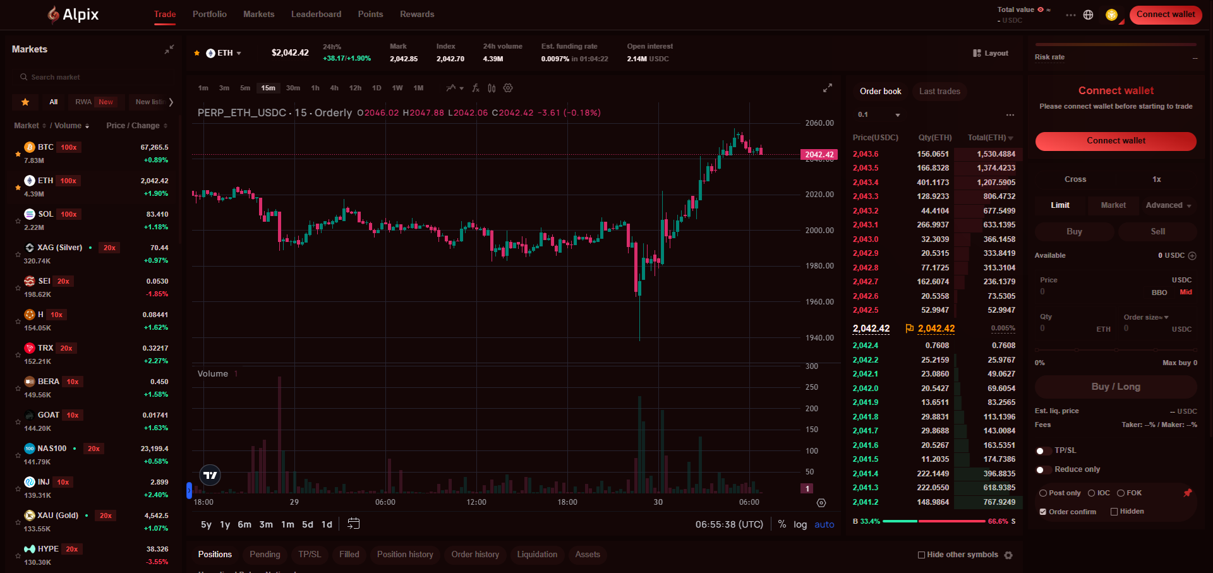The width and height of the screenshot is (1213, 573).
Task: Click the globe language icon in header
Action: 1089,15
